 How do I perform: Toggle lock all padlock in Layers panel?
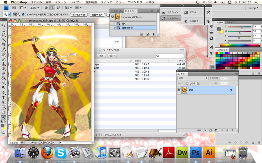198,83
